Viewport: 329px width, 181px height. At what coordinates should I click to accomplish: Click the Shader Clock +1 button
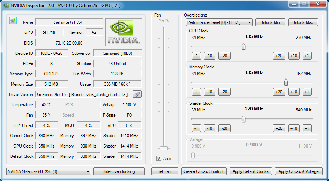(x=307, y=128)
